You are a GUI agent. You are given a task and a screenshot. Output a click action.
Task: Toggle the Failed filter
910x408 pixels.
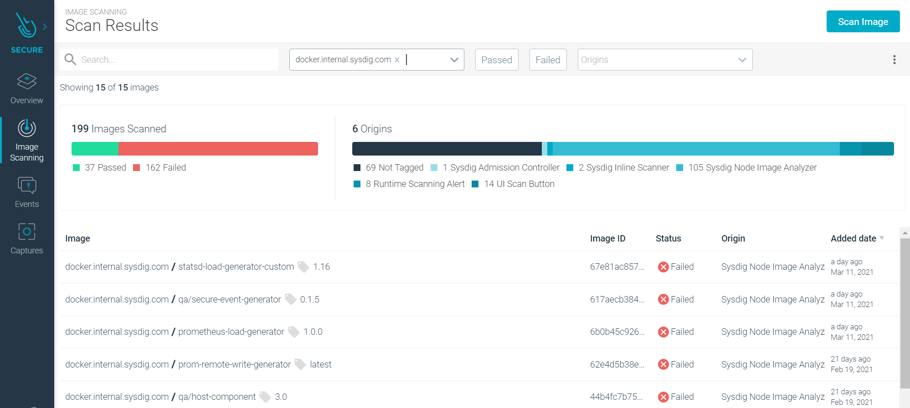[547, 60]
